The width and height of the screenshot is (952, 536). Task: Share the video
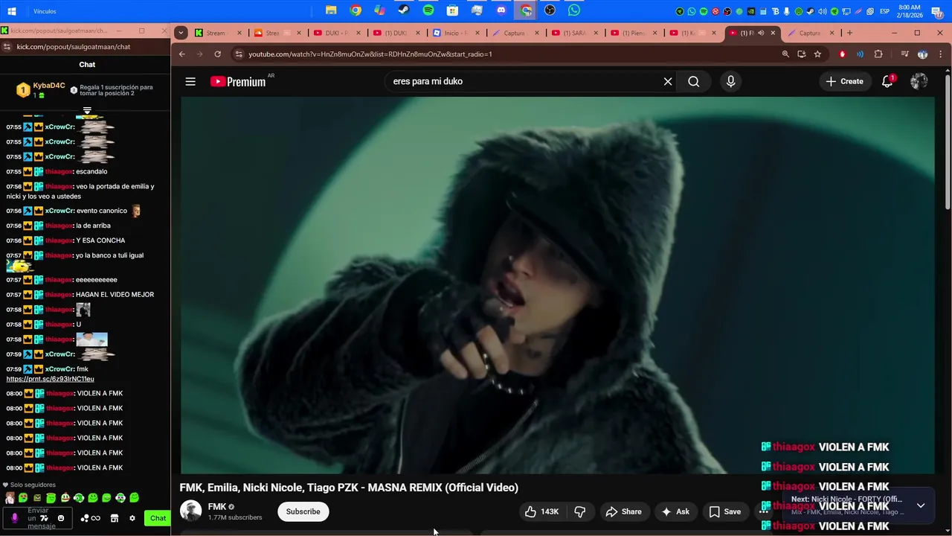(623, 511)
